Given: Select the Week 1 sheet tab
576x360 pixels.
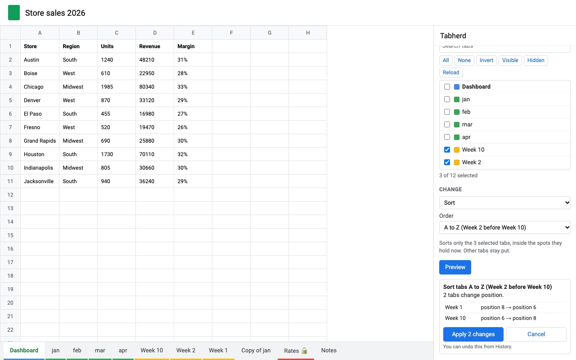Looking at the screenshot, I should (x=218, y=351).
